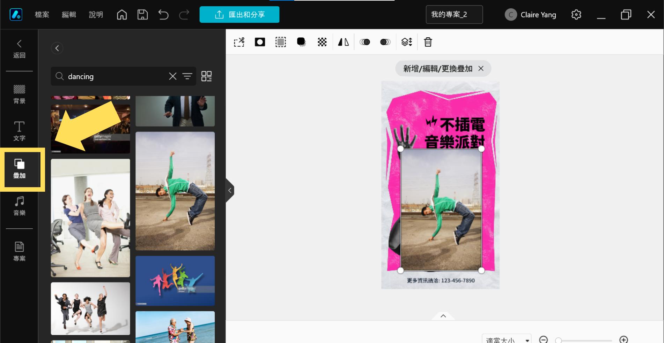The height and width of the screenshot is (343, 664).
Task: Clear the dancing search text
Action: (x=173, y=76)
